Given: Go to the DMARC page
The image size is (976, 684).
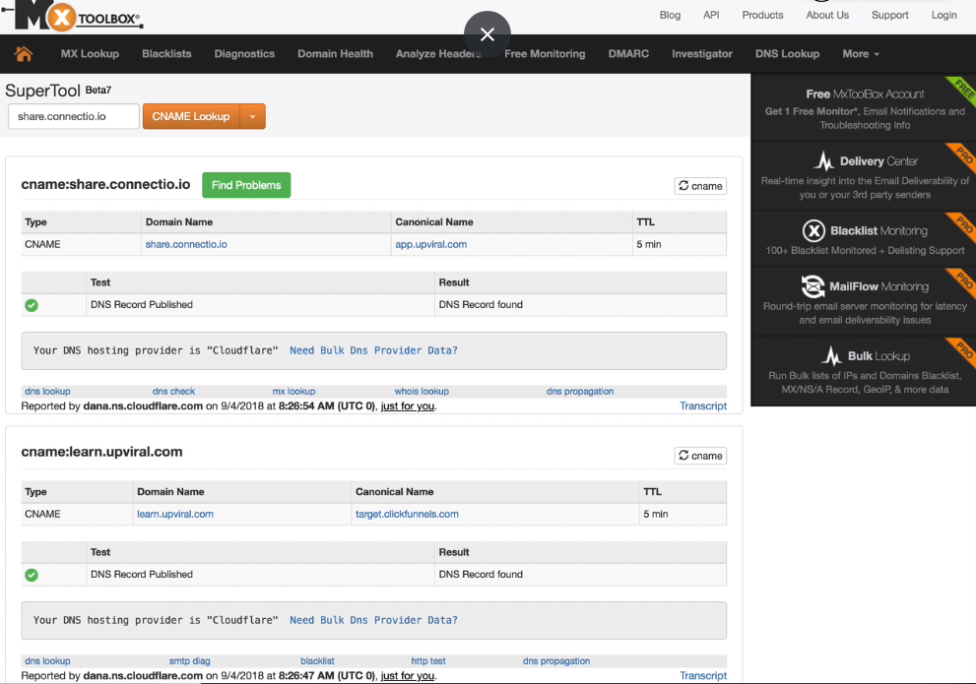Looking at the screenshot, I should (628, 54).
